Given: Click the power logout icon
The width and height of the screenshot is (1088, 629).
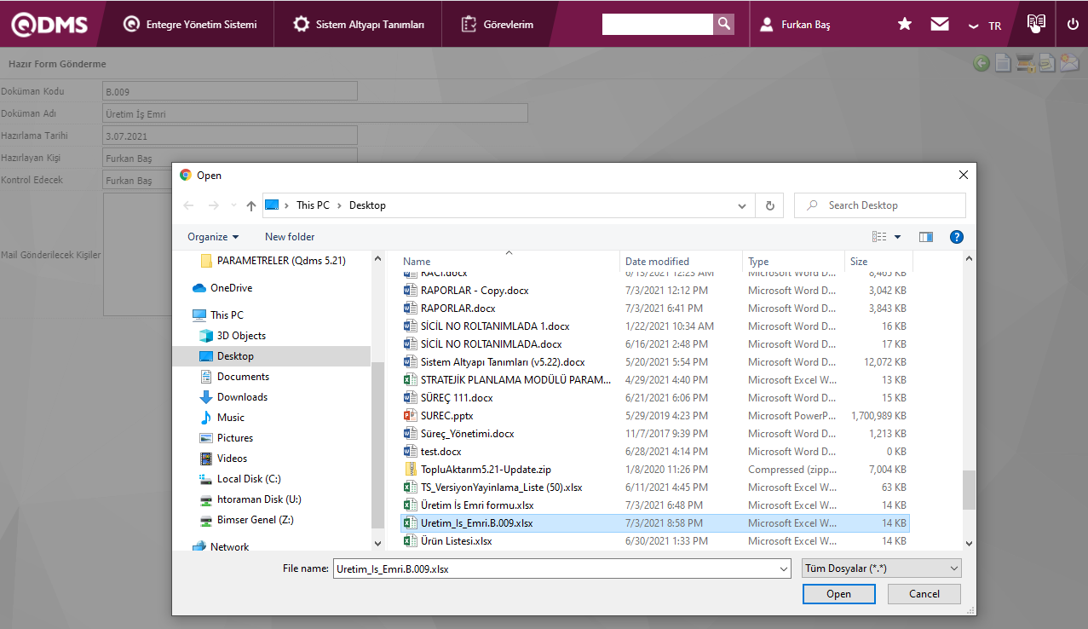Looking at the screenshot, I should tap(1073, 25).
